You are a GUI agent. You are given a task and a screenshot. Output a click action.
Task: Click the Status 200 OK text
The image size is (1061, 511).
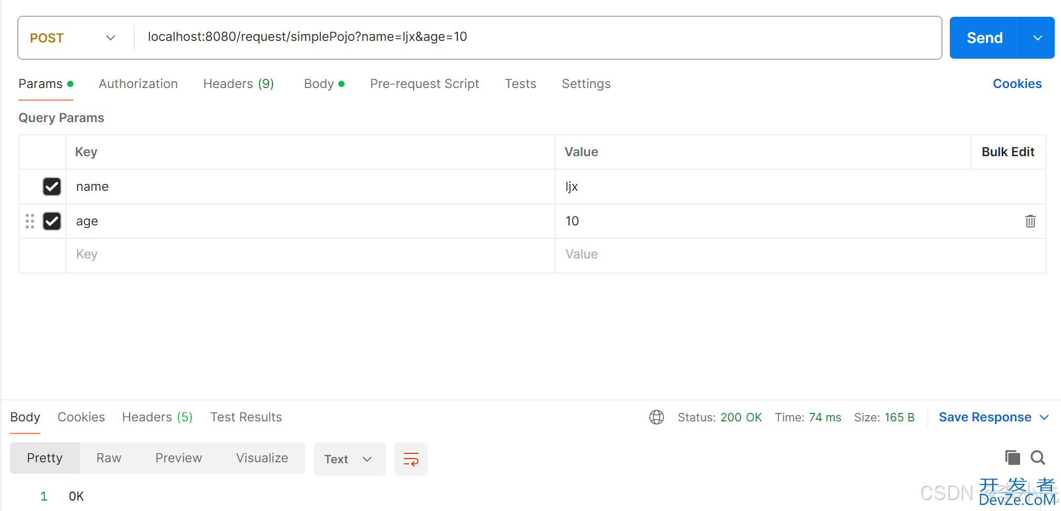point(720,417)
